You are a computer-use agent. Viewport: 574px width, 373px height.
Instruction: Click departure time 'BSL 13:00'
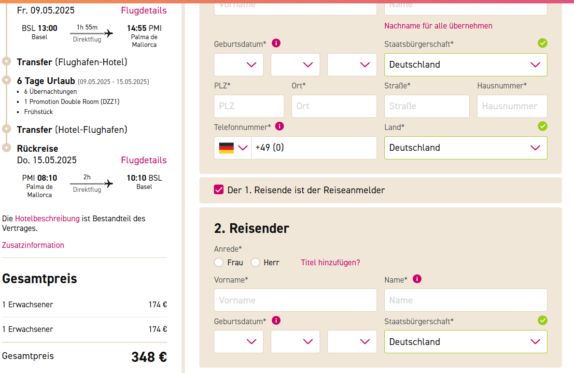[40, 28]
